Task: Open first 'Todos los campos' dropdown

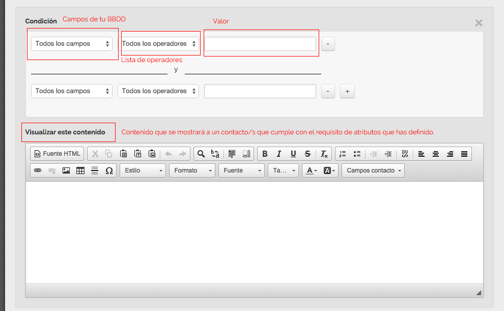Action: click(x=72, y=44)
